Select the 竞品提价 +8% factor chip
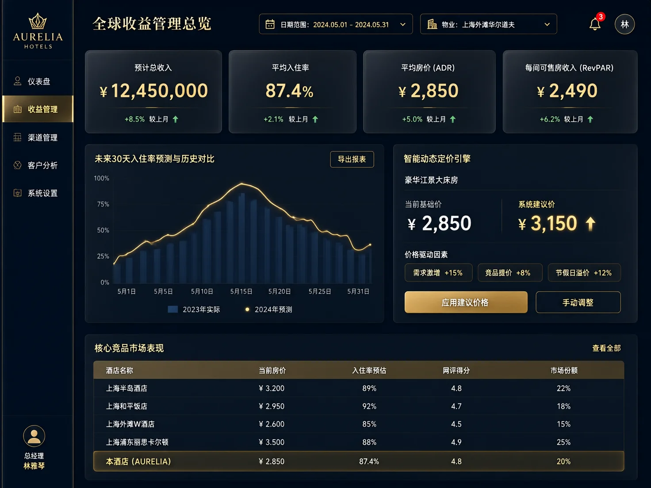 (x=510, y=273)
